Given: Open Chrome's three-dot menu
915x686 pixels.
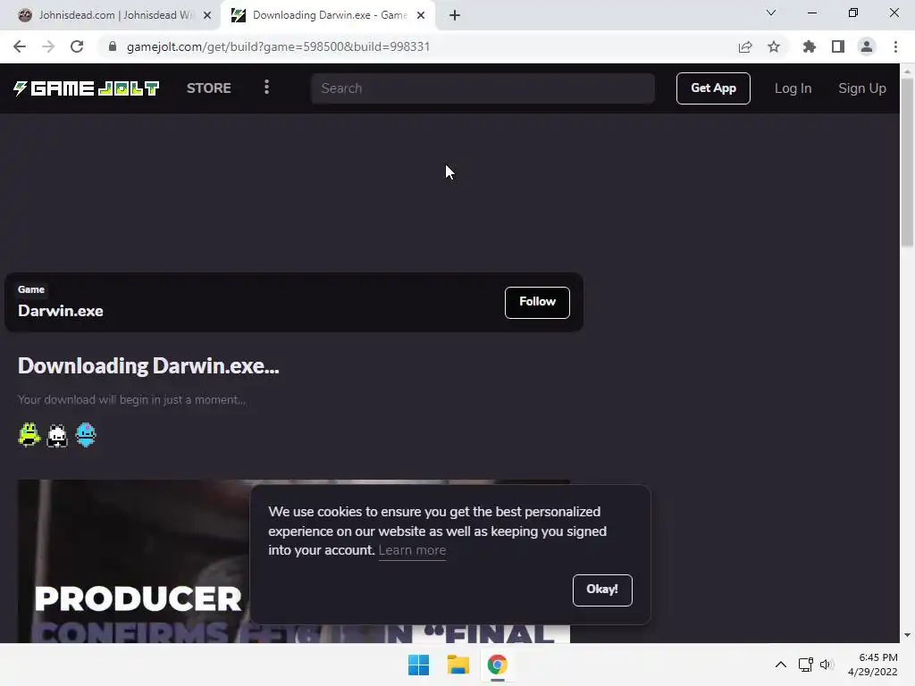Looking at the screenshot, I should [895, 46].
